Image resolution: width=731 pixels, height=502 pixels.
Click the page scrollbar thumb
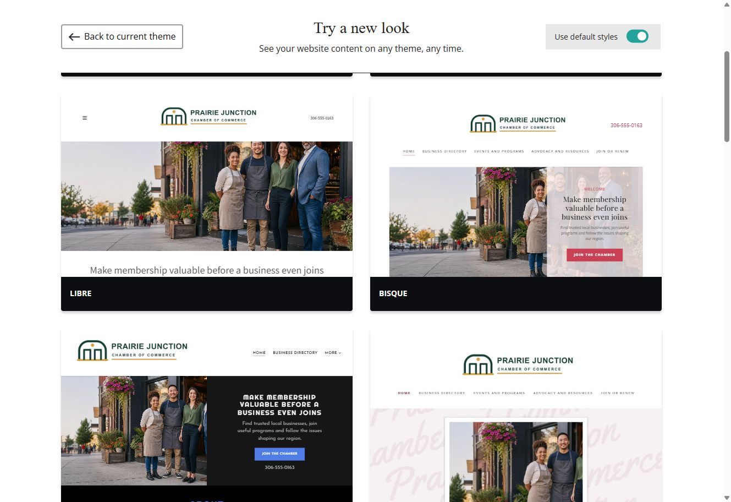[727, 98]
